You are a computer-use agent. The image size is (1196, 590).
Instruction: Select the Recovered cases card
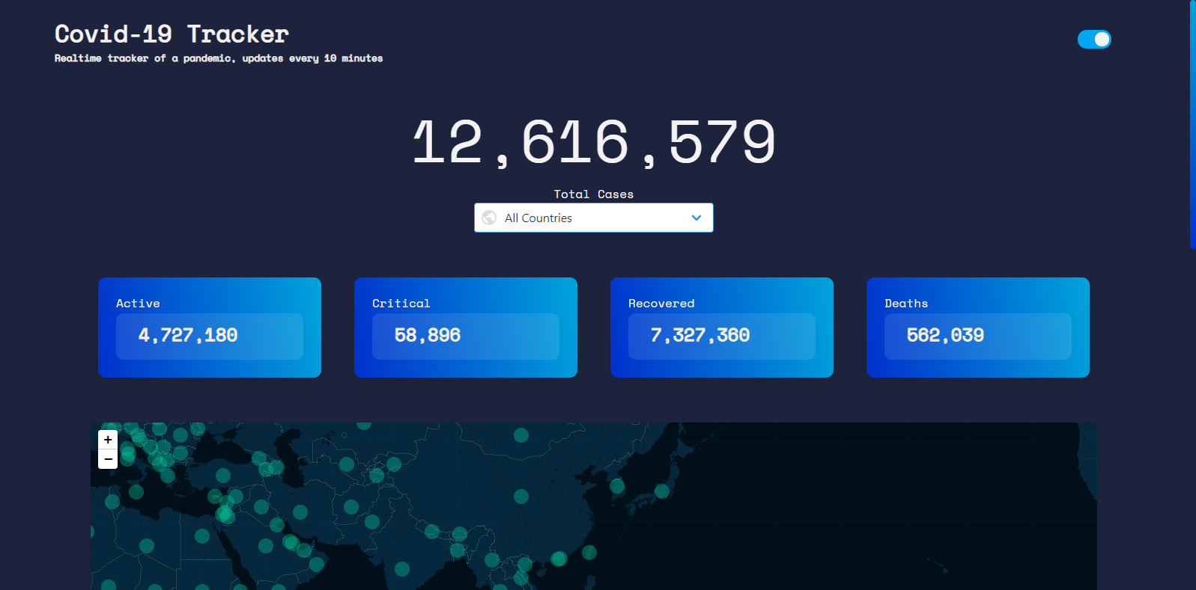(722, 328)
